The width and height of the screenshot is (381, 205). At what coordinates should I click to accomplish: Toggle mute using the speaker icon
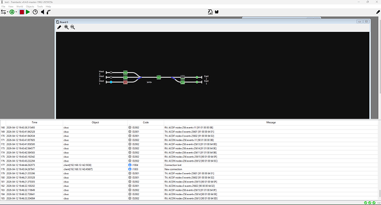43,12
